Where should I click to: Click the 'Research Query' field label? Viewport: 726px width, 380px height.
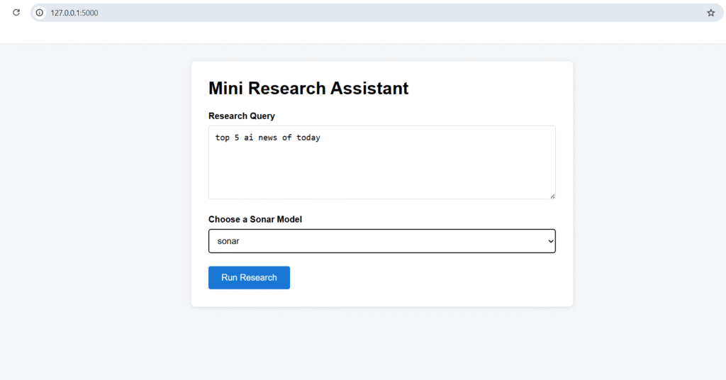[241, 116]
